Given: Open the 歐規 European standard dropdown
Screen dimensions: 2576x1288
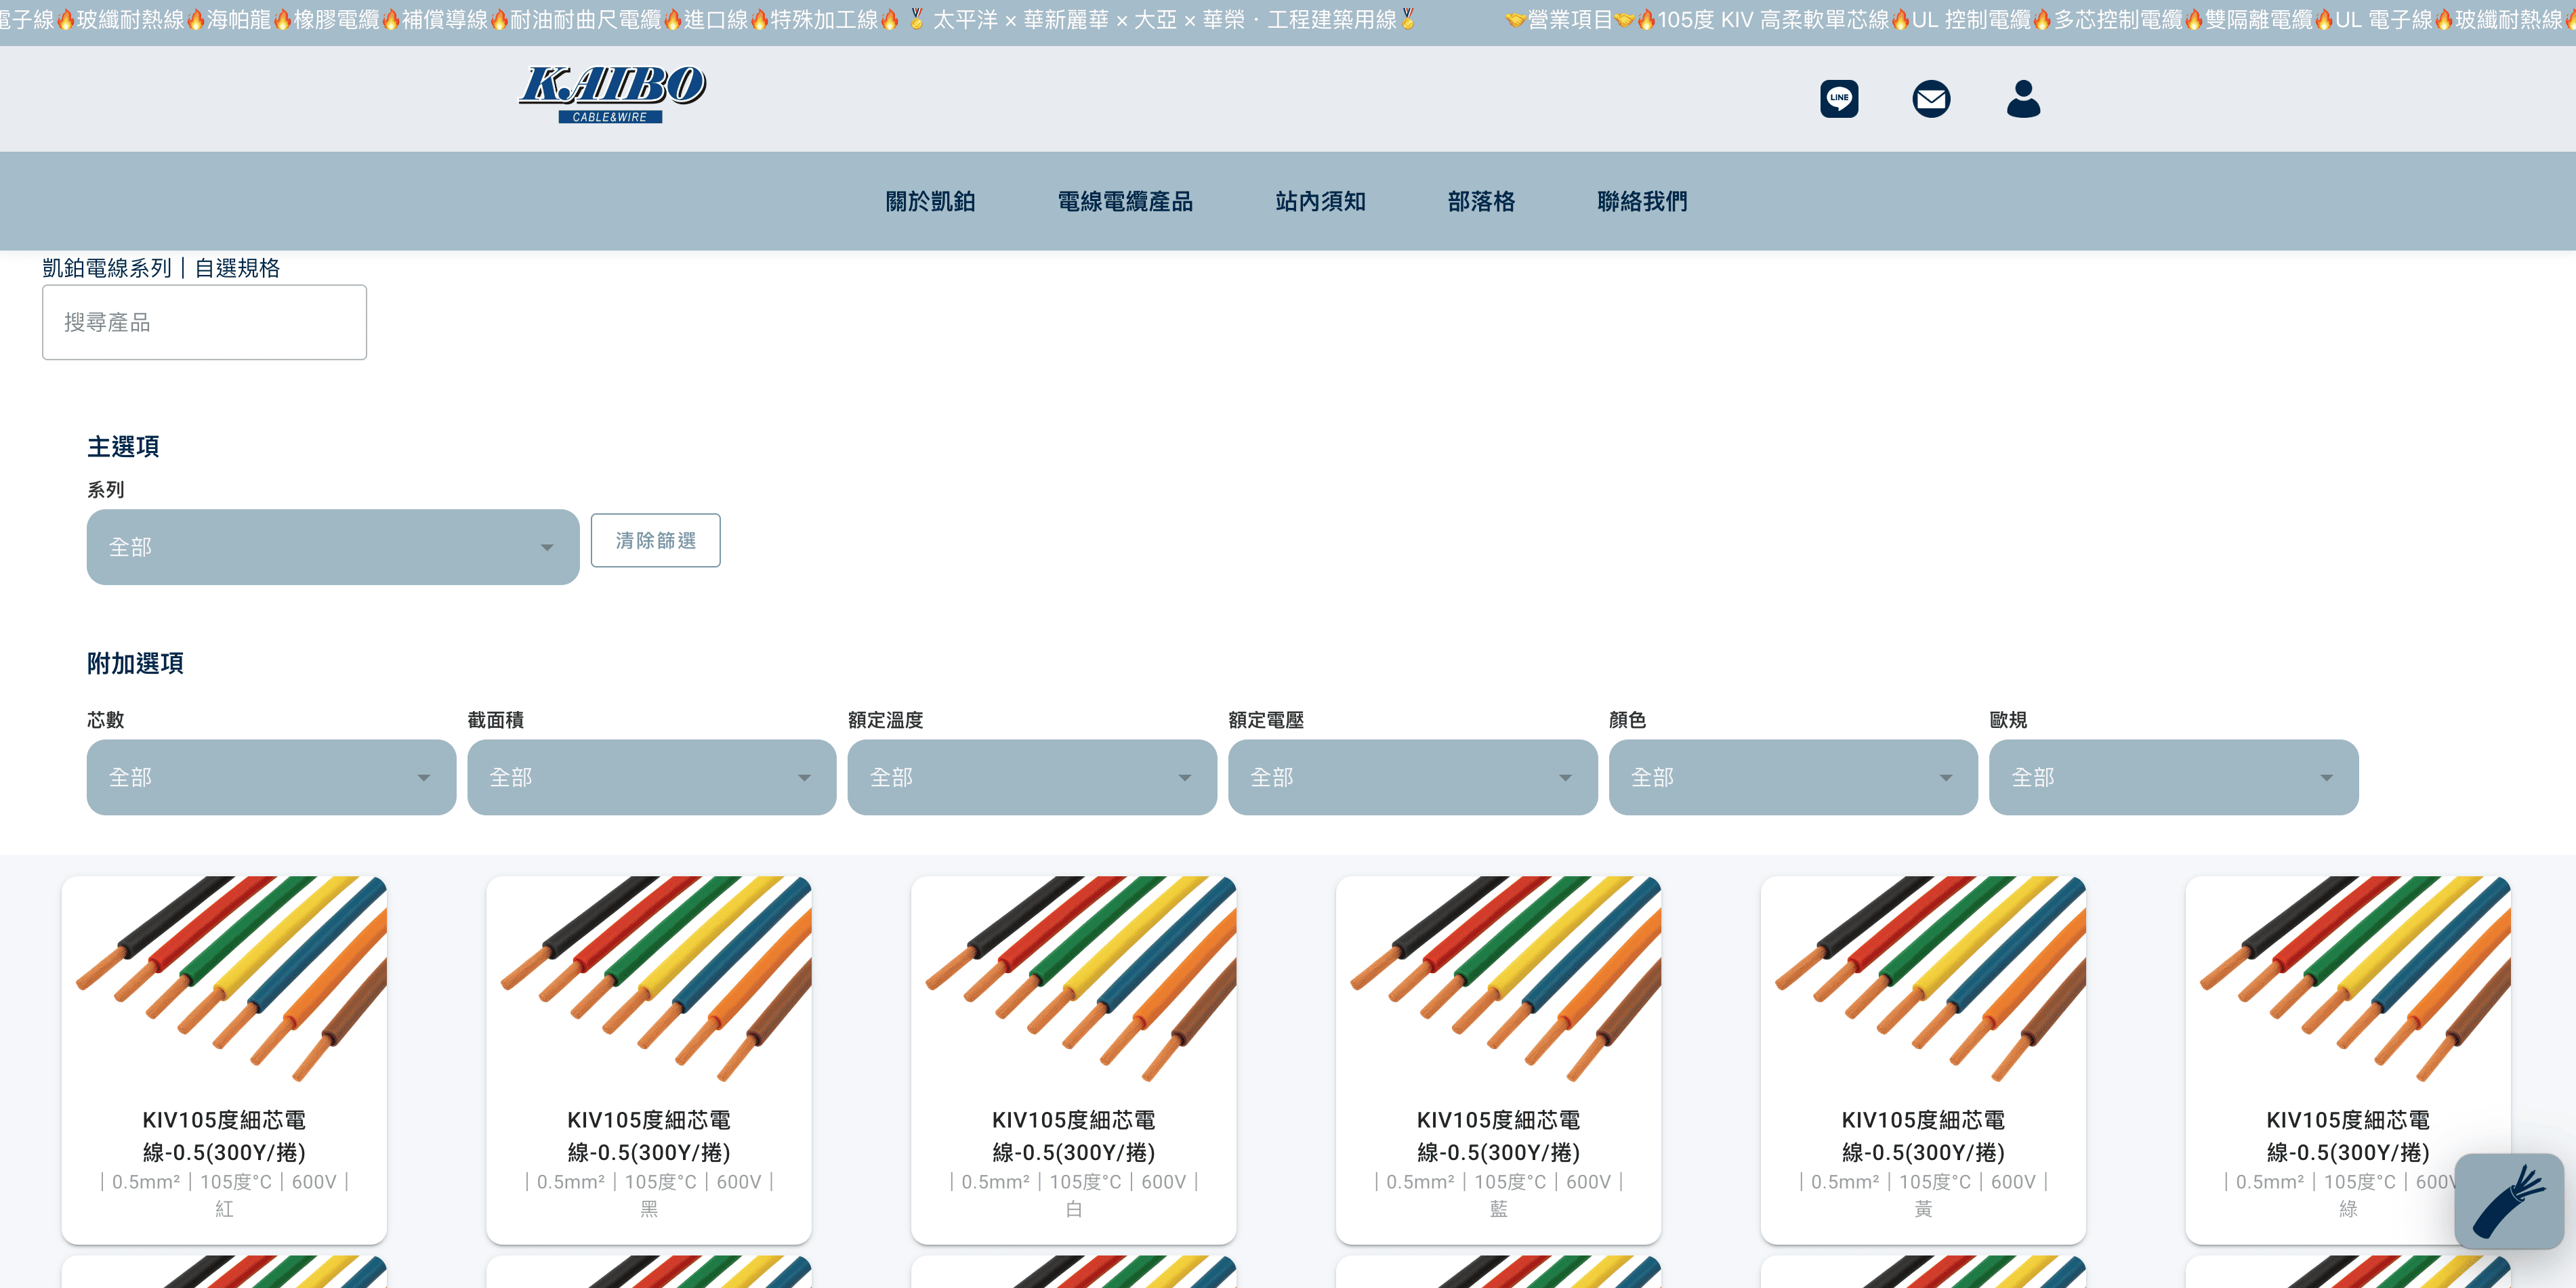Looking at the screenshot, I should pos(2173,777).
